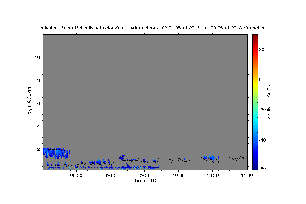Viewport: 306px width, 204px height.
Task: Click the colorbar value -40
Action: (x=262, y=140)
